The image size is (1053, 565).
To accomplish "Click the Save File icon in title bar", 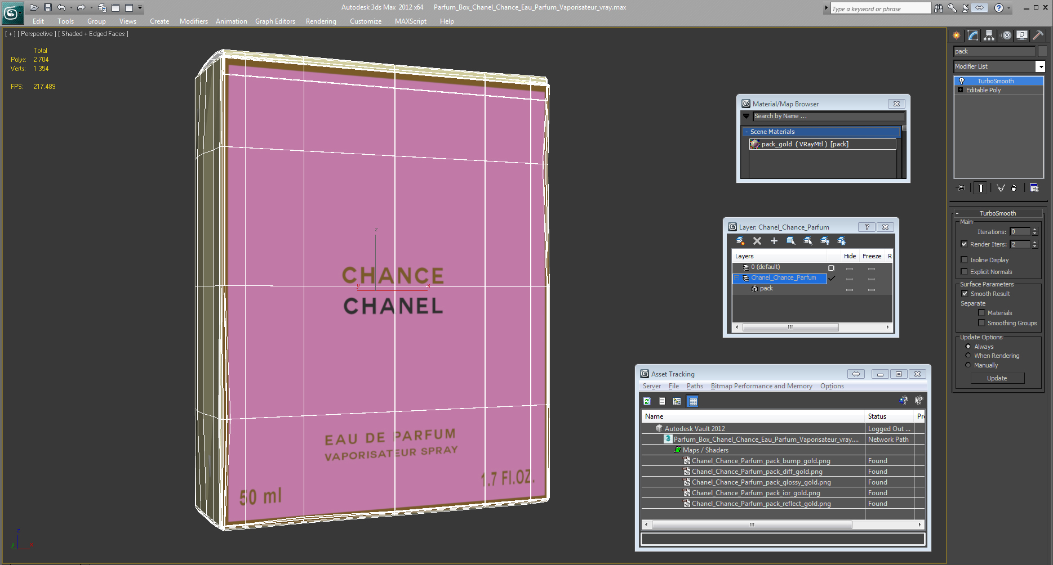I will pos(48,8).
